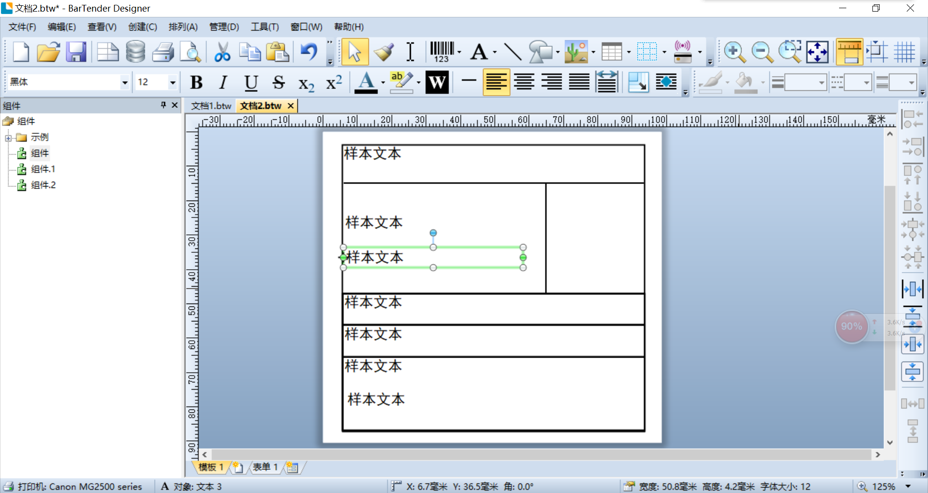Viewport: 928px width, 493px height.
Task: Expand the 示例 folder in tree
Action: point(8,138)
